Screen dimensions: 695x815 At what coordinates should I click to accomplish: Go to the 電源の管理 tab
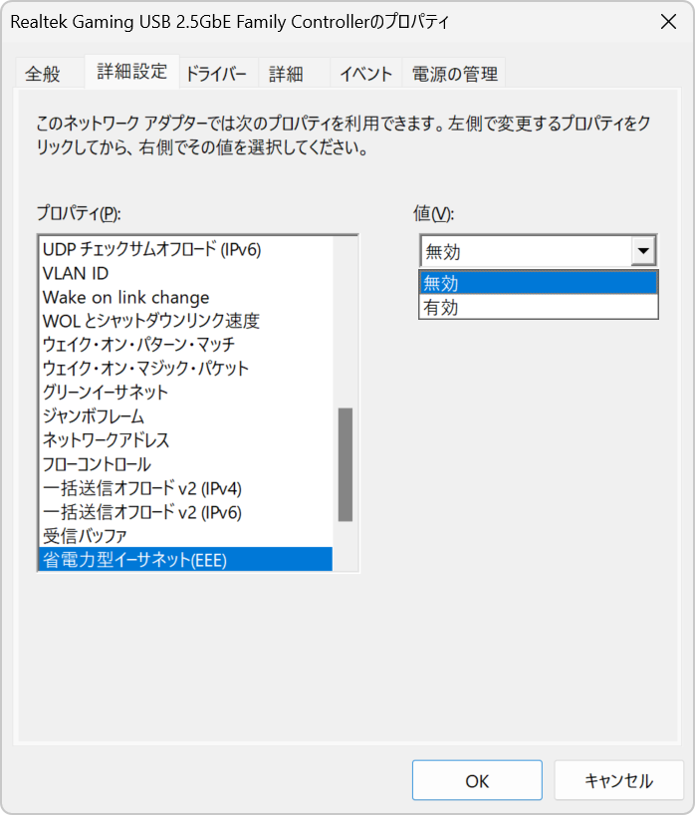tap(455, 74)
